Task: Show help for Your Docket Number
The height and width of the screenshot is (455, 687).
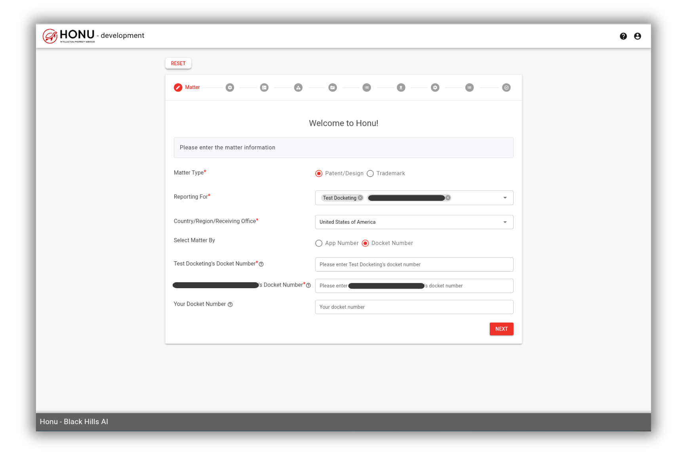Action: point(230,304)
